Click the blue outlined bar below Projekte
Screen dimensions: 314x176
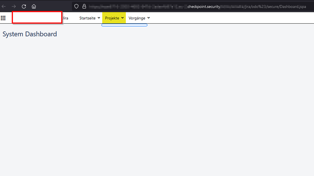point(124,25)
